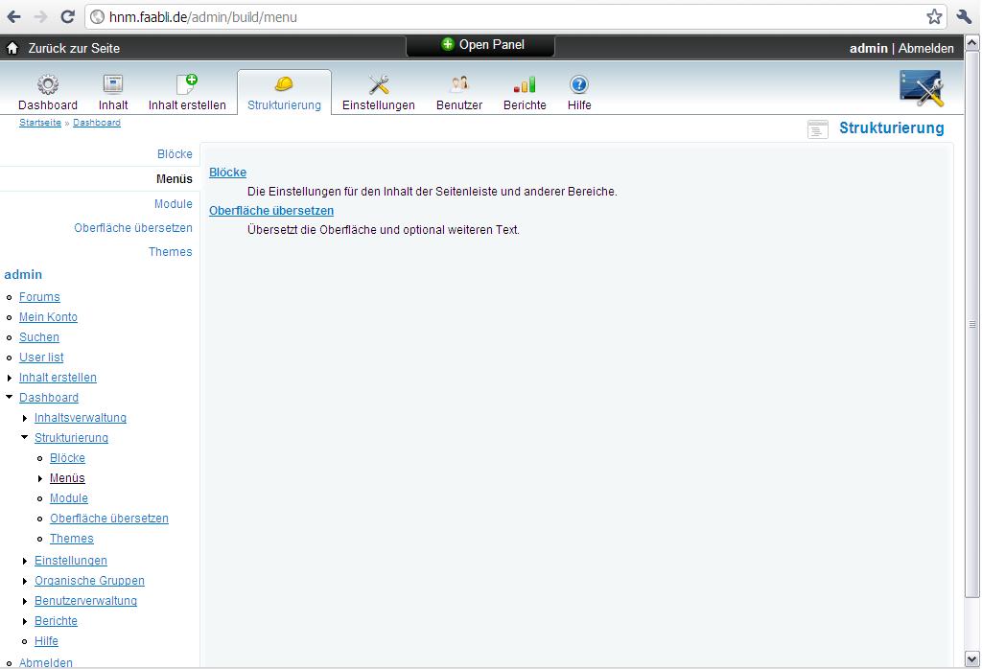Click the Berichte bar chart icon
Screen dimensions: 982x669
(525, 84)
